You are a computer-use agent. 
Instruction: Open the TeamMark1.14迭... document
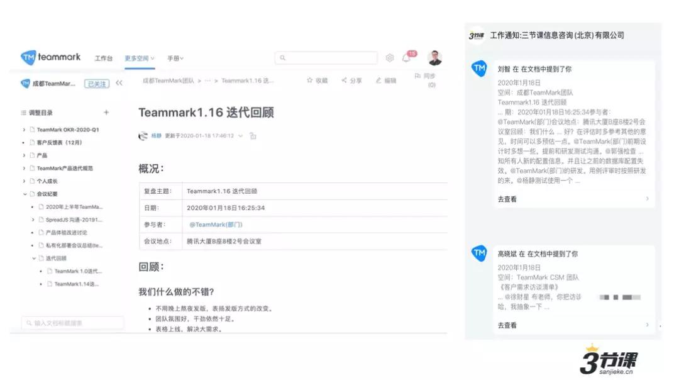click(x=76, y=284)
